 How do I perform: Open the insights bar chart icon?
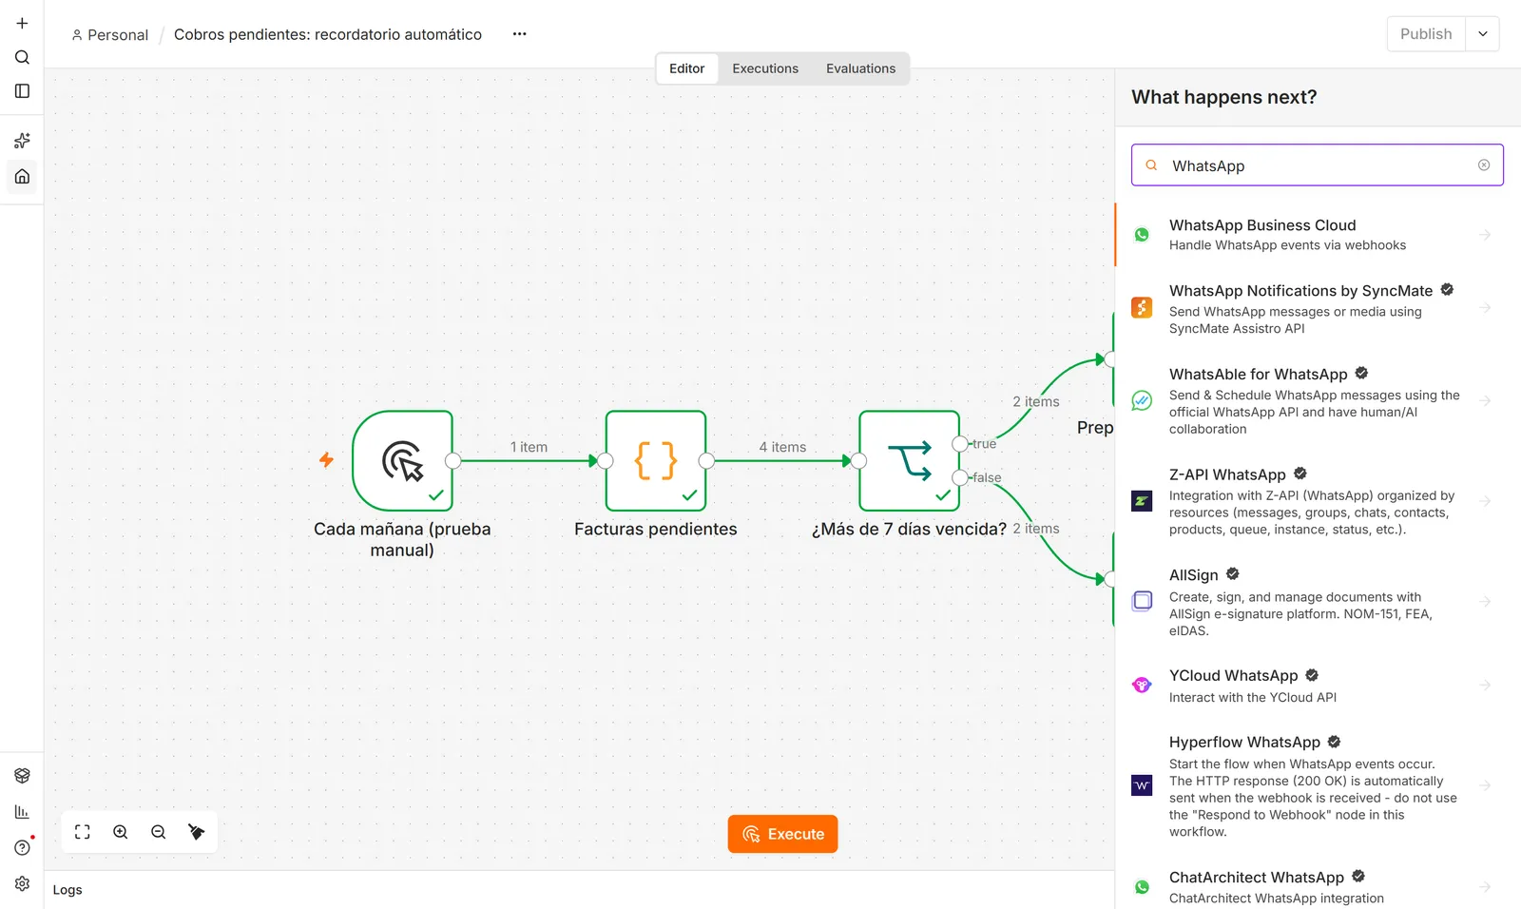coord(22,812)
